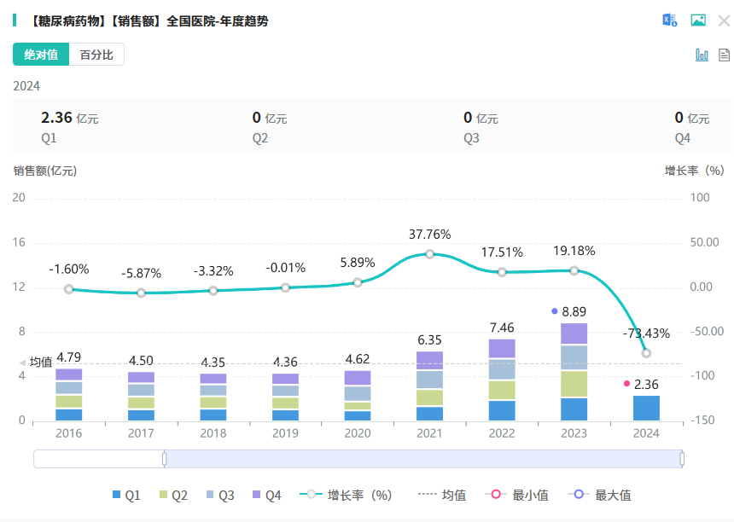
Task: Export chart data to Excel
Action: coord(670,20)
